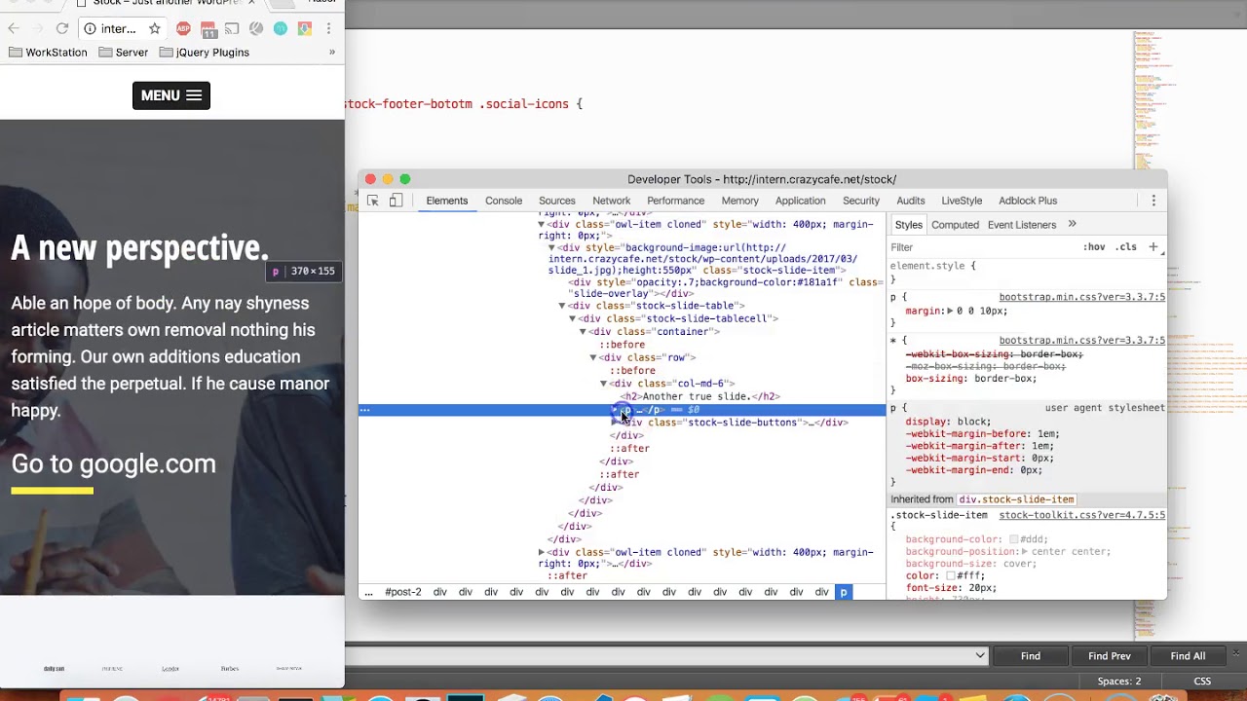Focus the Styles Filter input field
This screenshot has height=701, width=1247.
(x=982, y=247)
